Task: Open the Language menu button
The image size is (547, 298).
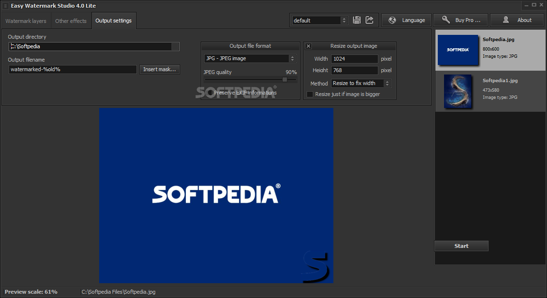Action: pyautogui.click(x=406, y=20)
